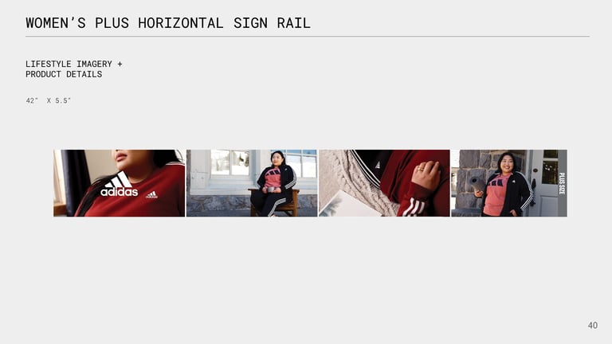The width and height of the screenshot is (612, 344).
Task: Click the wooden bench in second photo
Action: click(274, 203)
